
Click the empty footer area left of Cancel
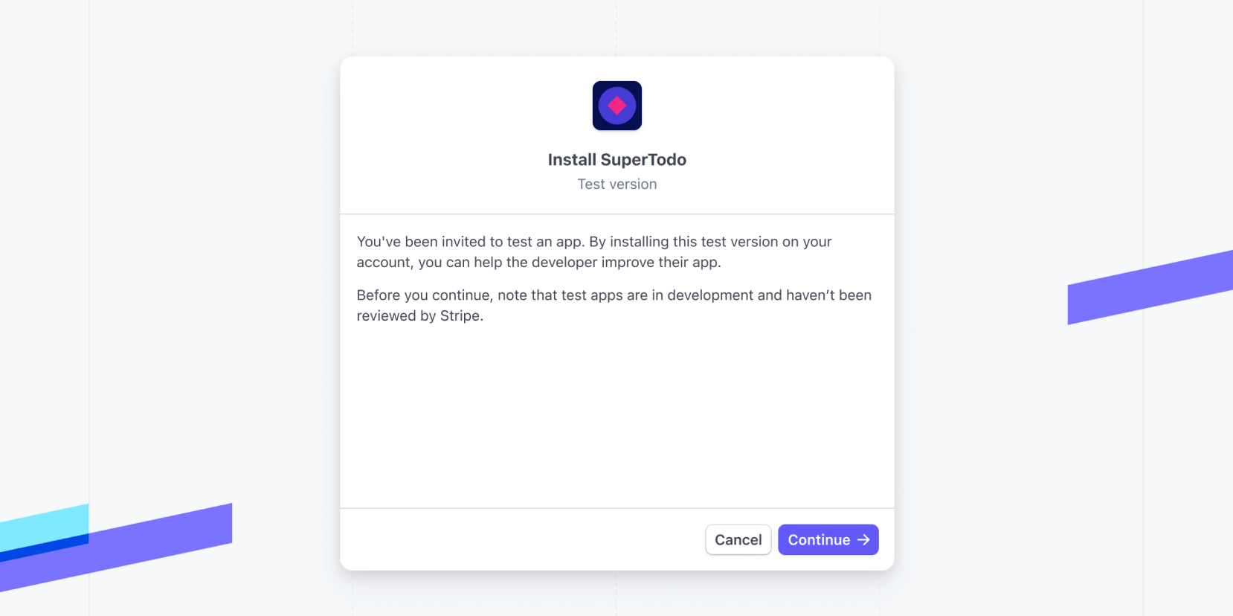pos(521,539)
